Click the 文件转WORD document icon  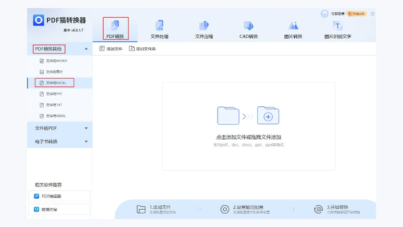click(41, 61)
